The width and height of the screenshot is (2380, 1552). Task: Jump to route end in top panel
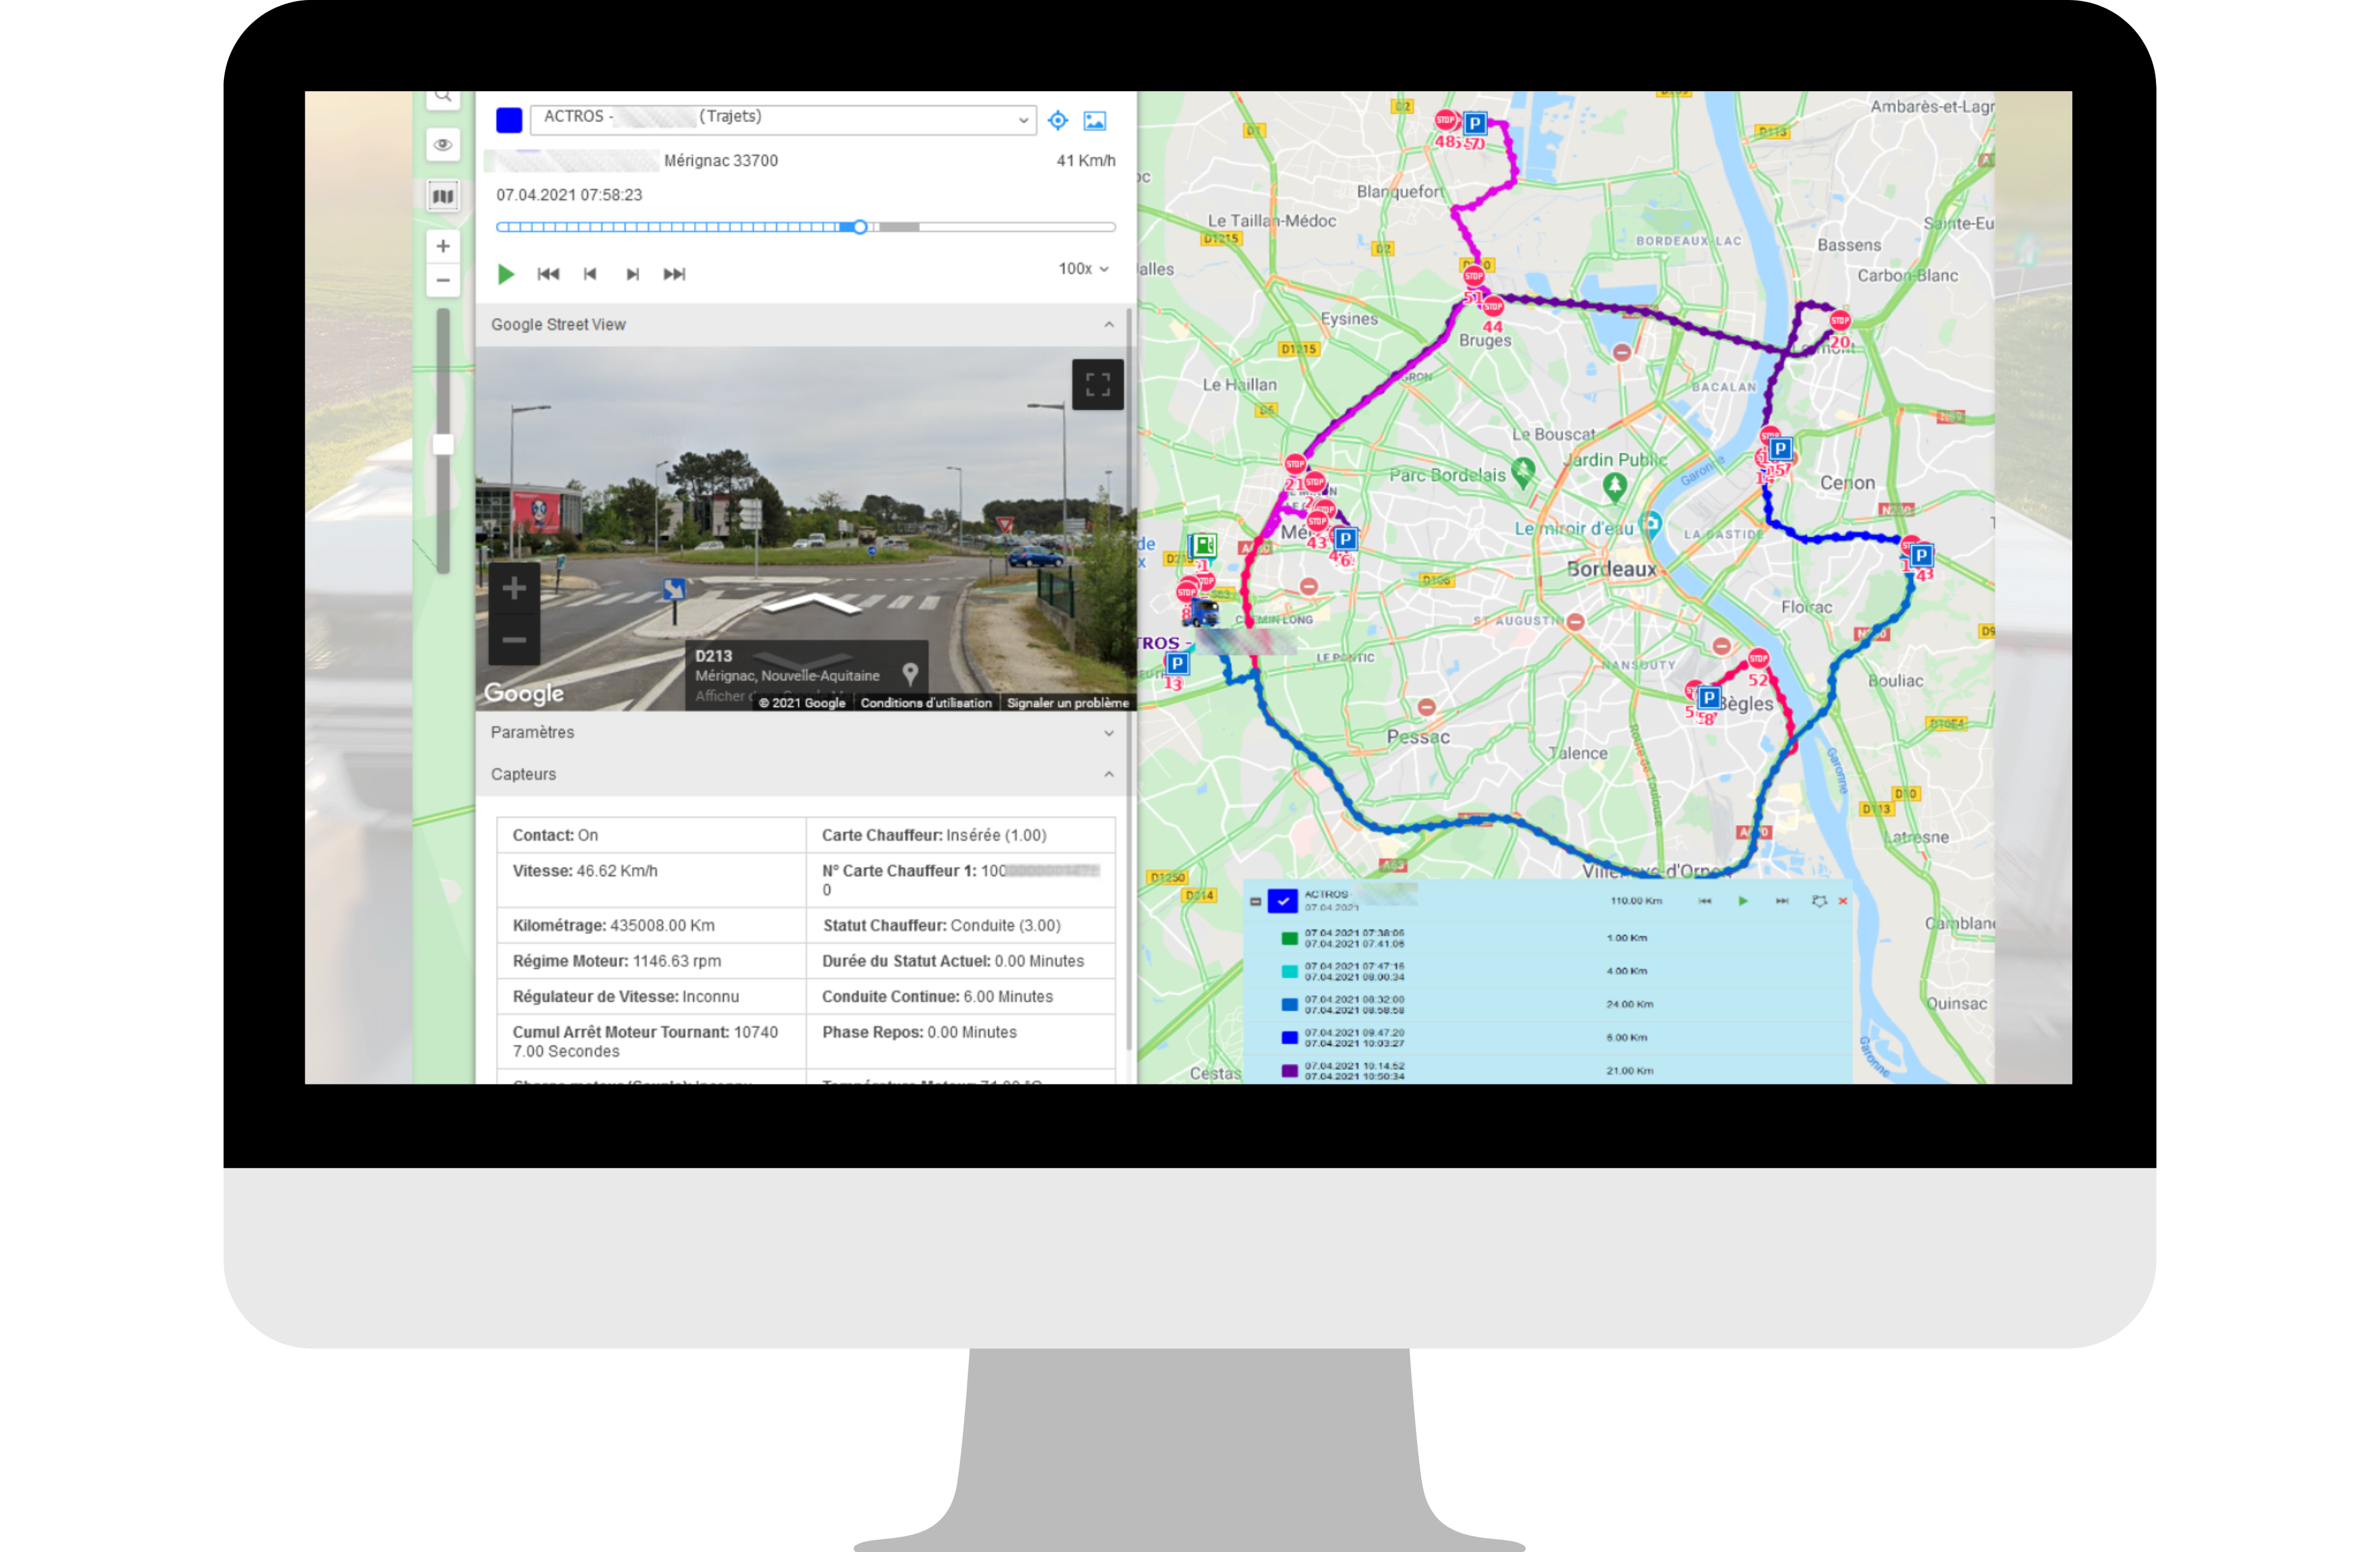(675, 274)
